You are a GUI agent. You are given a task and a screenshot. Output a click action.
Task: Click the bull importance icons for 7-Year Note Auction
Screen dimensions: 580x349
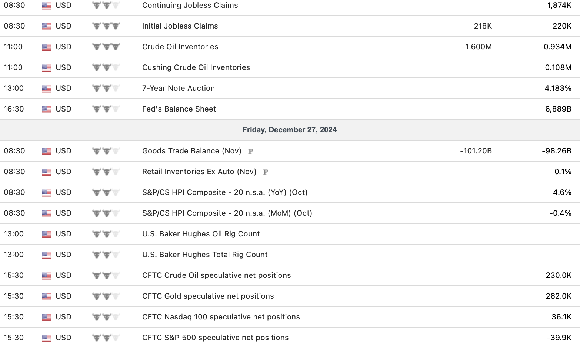(106, 89)
